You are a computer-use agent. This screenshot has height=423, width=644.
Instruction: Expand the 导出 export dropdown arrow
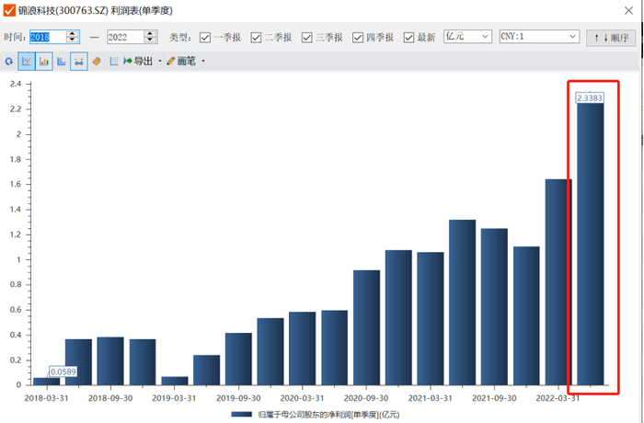160,62
